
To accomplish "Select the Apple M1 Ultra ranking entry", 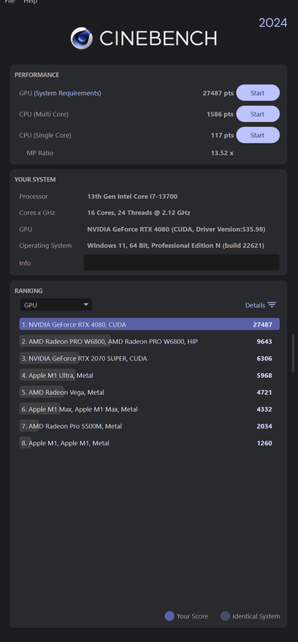I will point(149,376).
